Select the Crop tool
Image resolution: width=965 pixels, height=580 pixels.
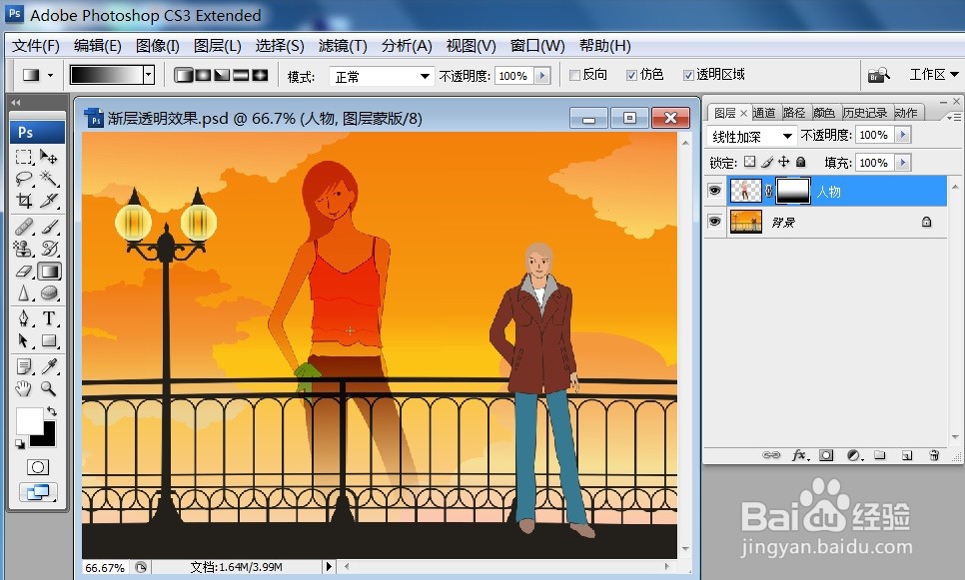click(24, 201)
